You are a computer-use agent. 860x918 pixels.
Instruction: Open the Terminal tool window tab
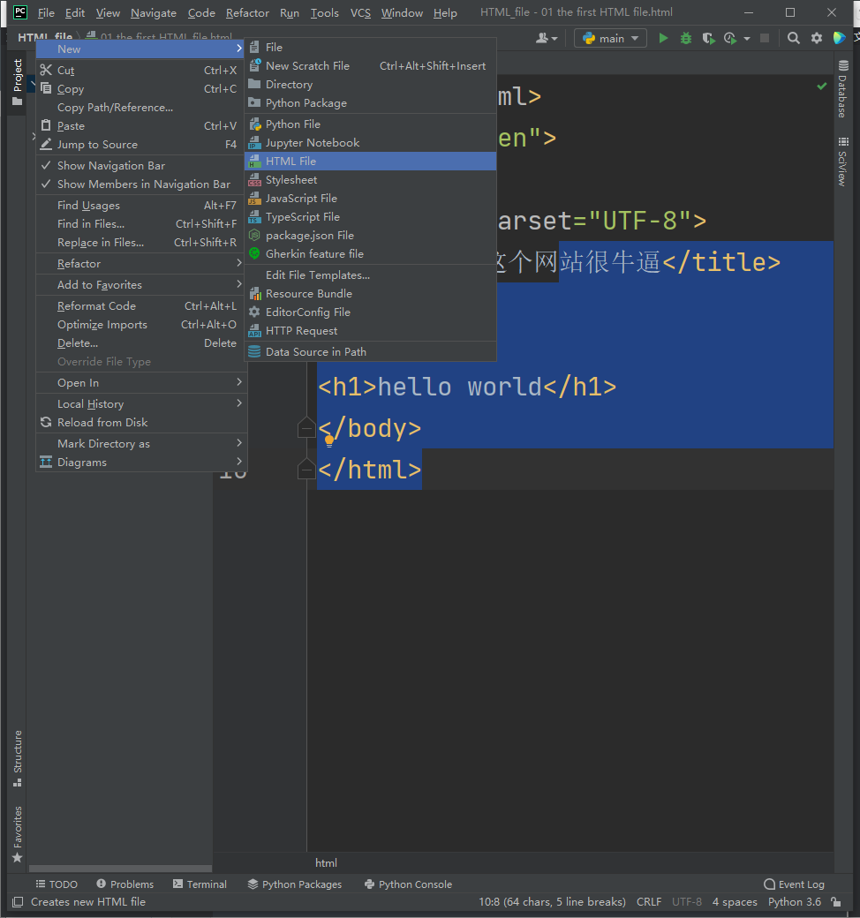click(x=200, y=884)
